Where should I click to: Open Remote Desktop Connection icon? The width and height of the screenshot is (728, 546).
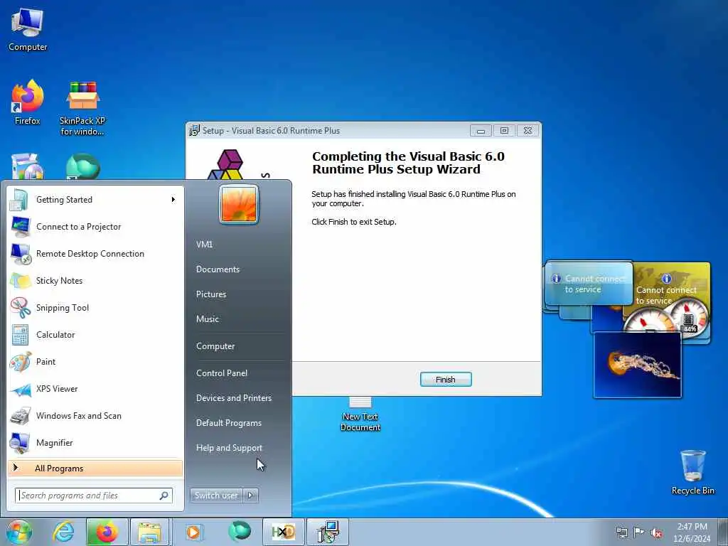click(21, 254)
